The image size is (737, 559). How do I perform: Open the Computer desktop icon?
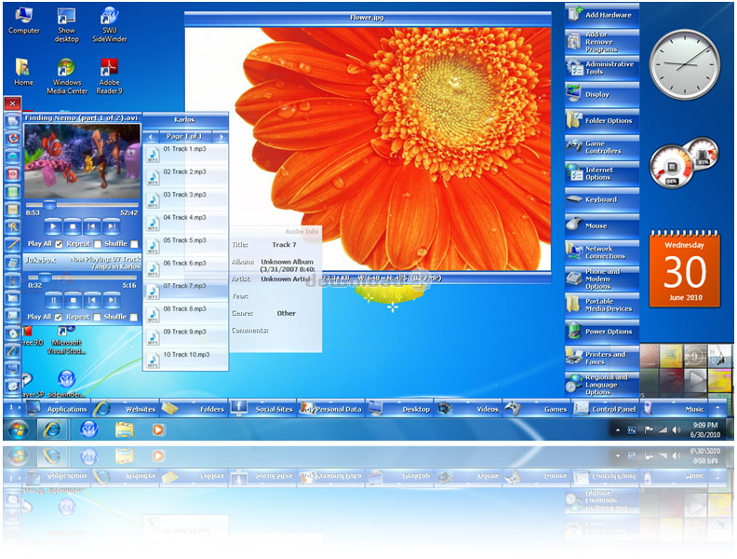[23, 17]
